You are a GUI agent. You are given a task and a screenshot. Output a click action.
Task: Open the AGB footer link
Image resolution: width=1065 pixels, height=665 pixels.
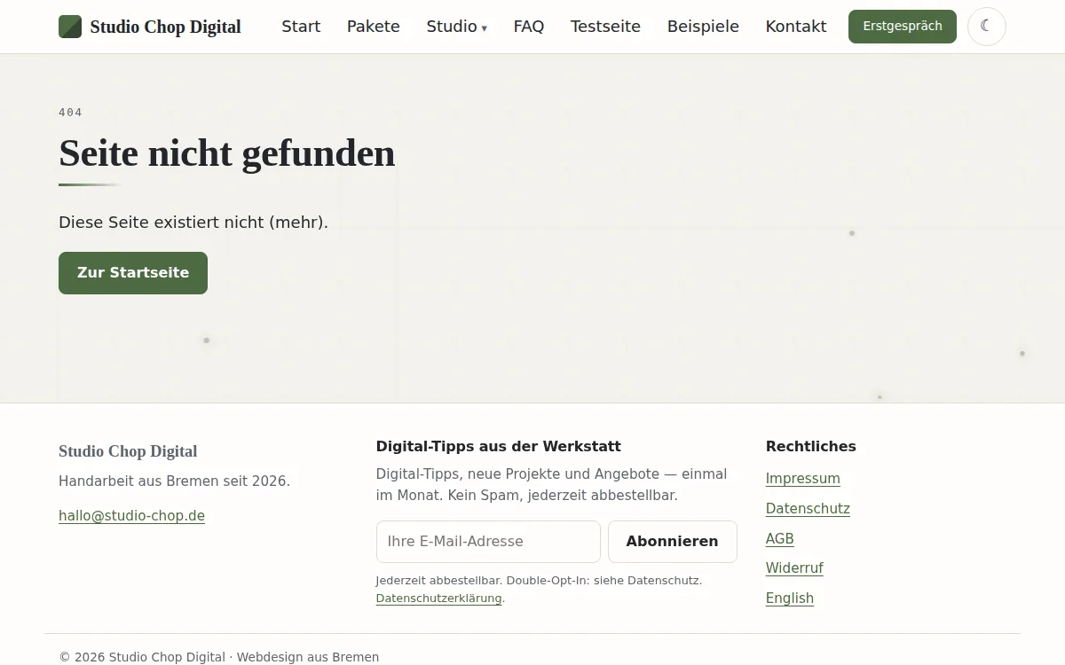click(x=780, y=539)
